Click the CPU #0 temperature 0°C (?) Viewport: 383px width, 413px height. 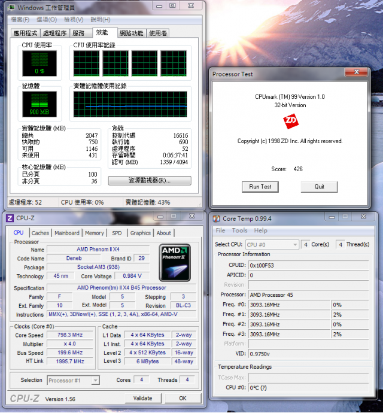click(x=308, y=388)
